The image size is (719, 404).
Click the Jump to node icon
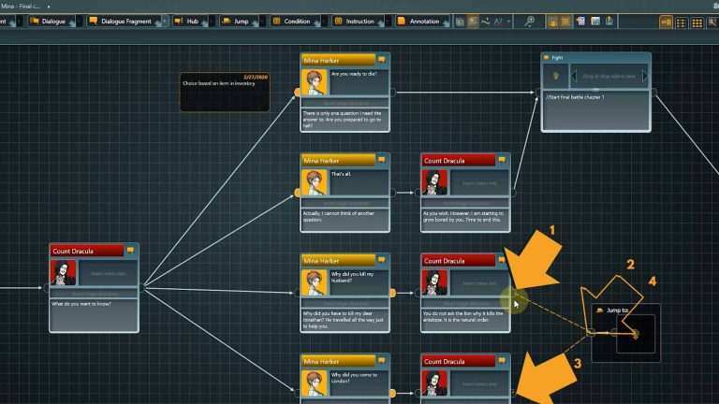[600, 310]
